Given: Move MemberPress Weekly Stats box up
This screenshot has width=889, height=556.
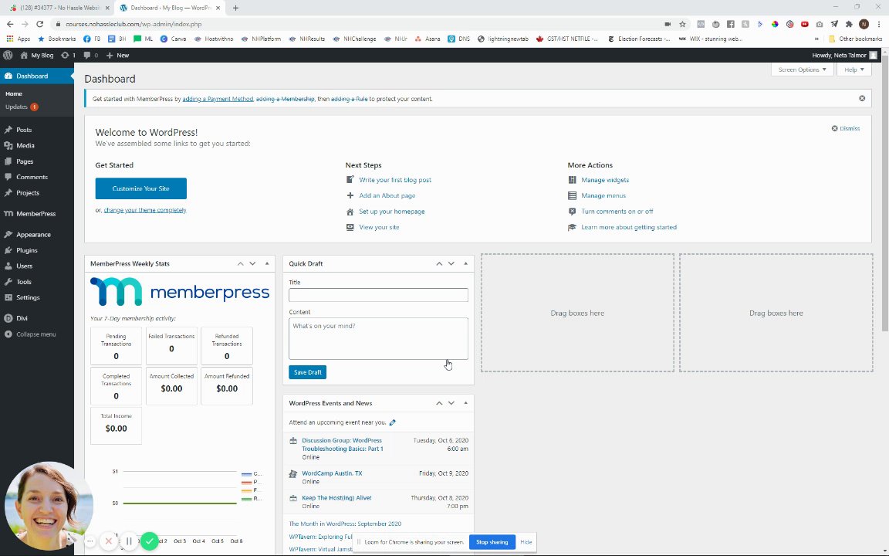Looking at the screenshot, I should [x=241, y=264].
